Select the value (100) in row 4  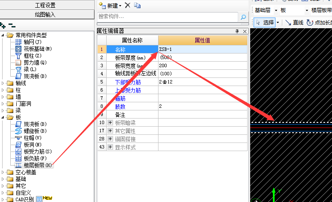pos(203,74)
